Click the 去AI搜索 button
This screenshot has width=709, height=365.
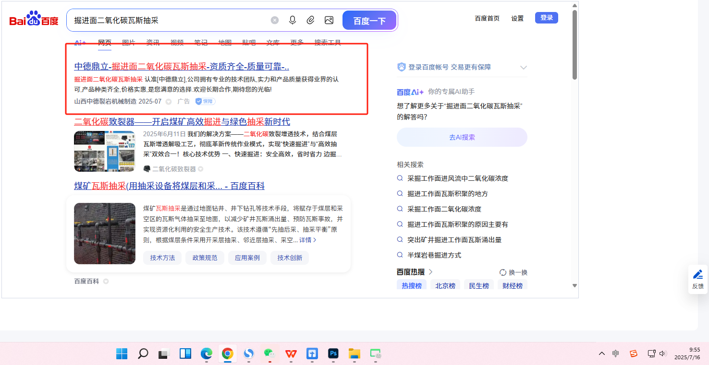click(x=462, y=137)
